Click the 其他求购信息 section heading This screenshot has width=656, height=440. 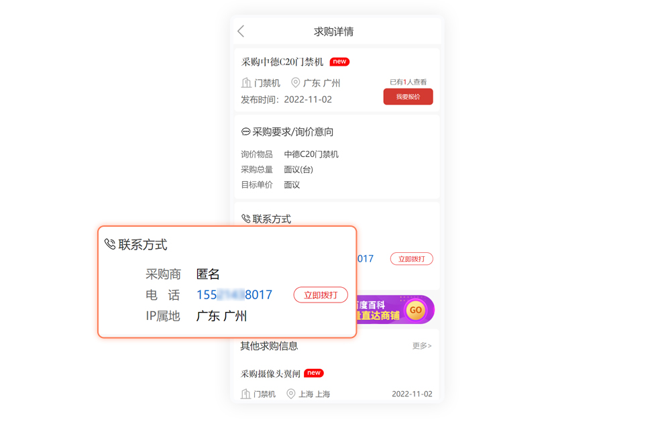click(269, 346)
